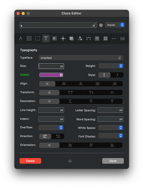Click the Letter Spacing input field

[x=110, y=110]
